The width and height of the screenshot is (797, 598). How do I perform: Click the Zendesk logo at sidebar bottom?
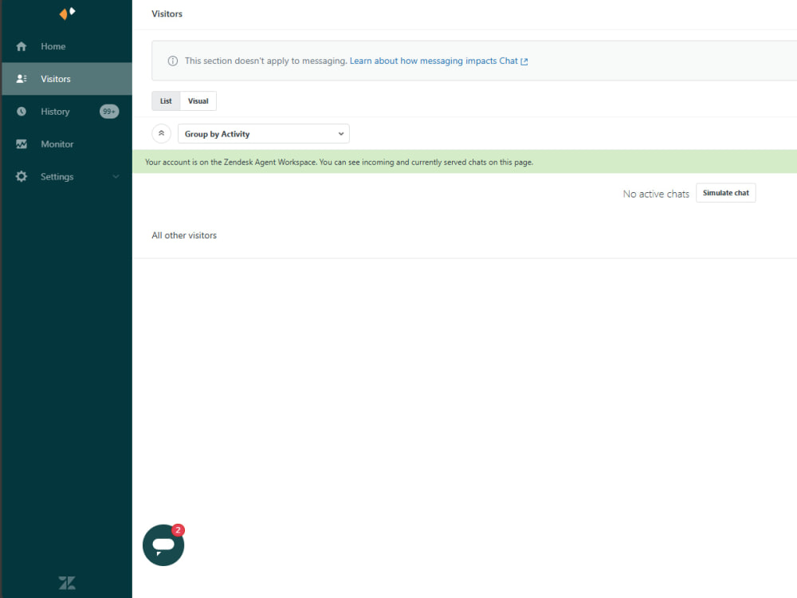pyautogui.click(x=67, y=583)
